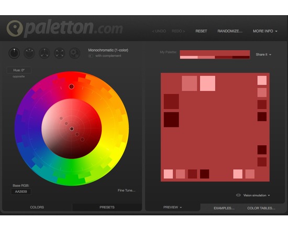Image resolution: width=288 pixels, height=230 pixels.
Task: Select the Triad color mode icon
Action: (x=45, y=53)
